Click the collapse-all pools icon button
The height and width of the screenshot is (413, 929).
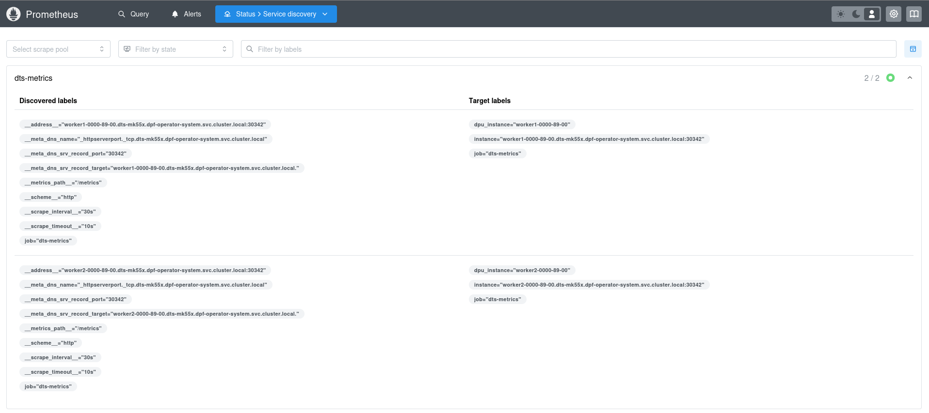pos(913,49)
